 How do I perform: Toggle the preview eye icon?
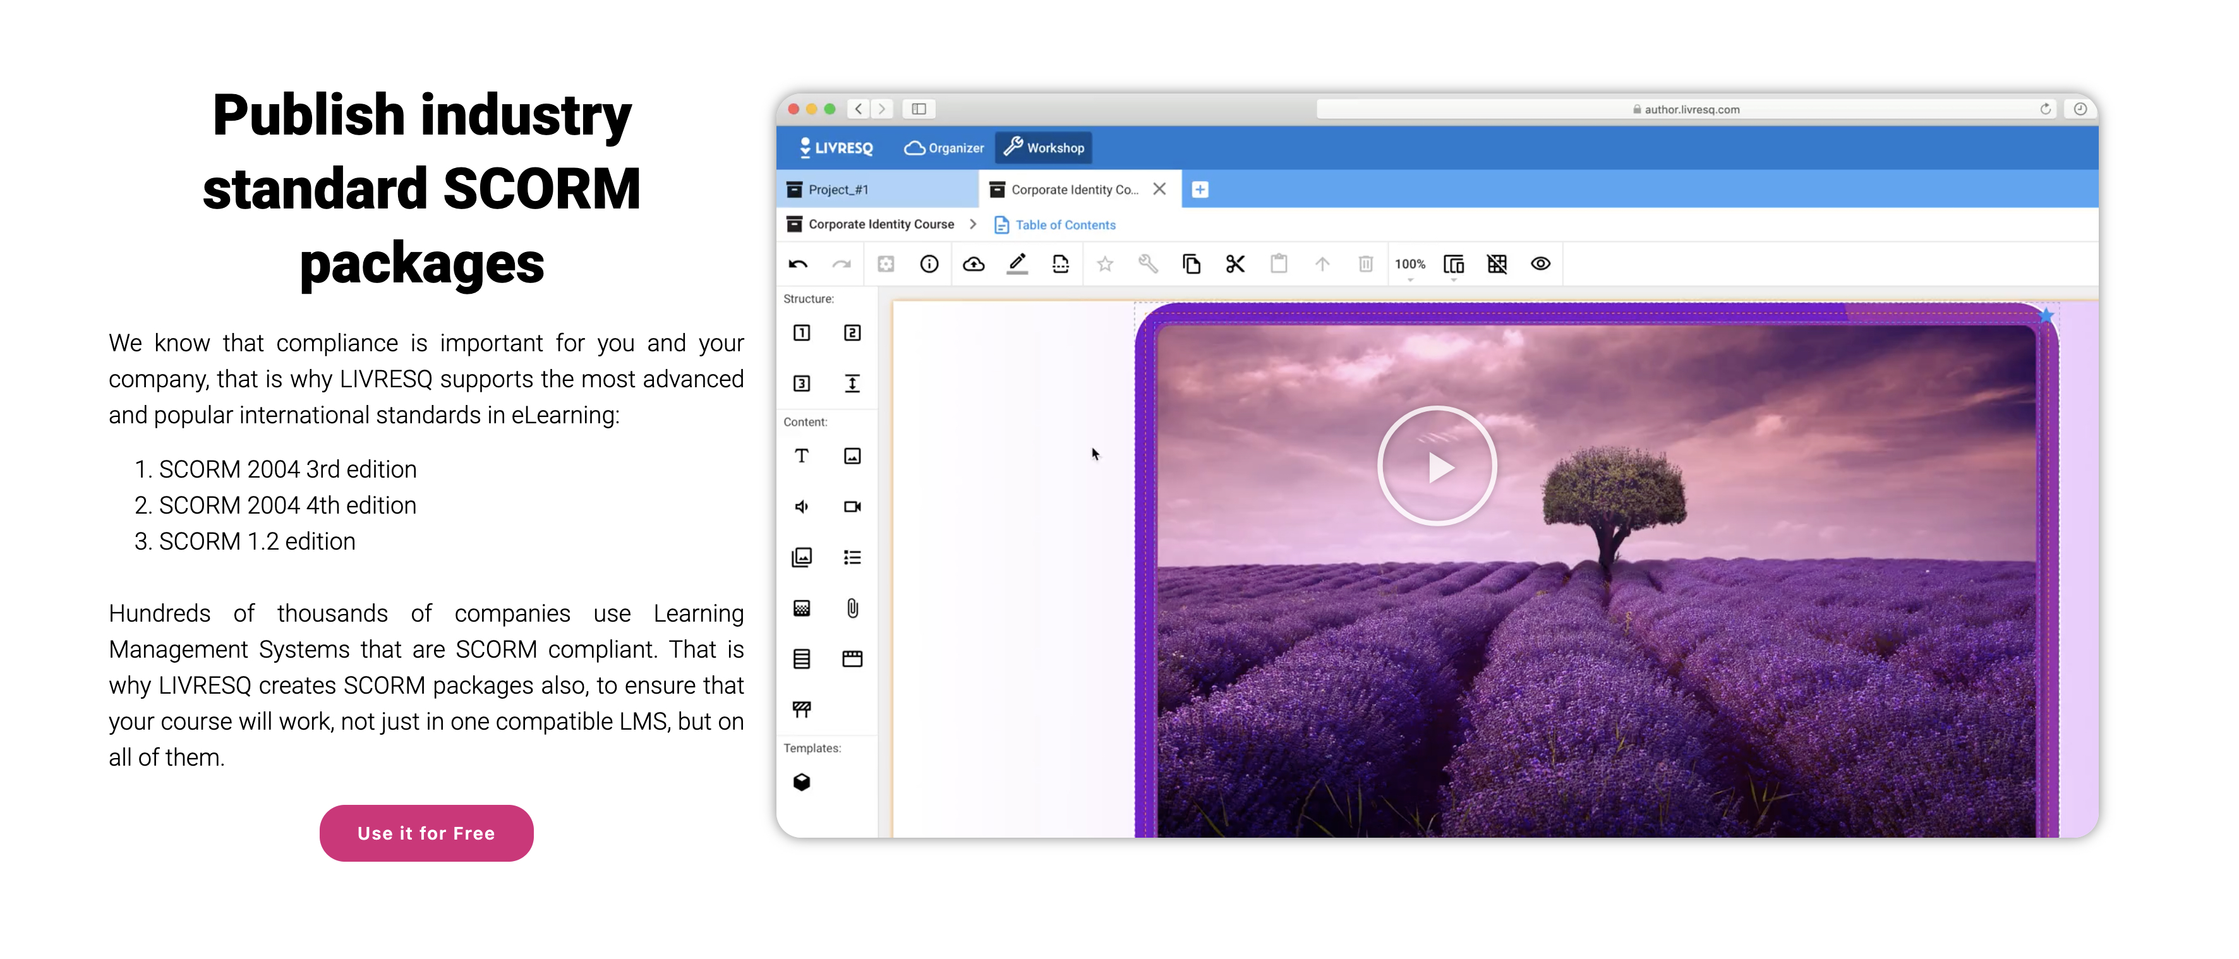pyautogui.click(x=1540, y=264)
